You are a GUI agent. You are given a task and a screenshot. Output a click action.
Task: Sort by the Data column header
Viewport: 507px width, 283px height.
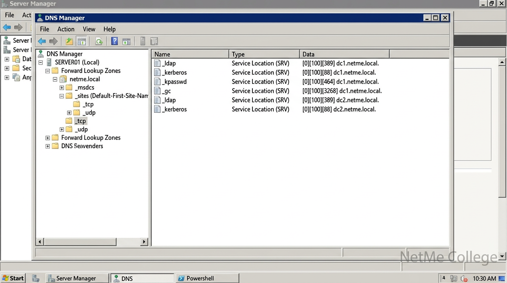point(344,54)
